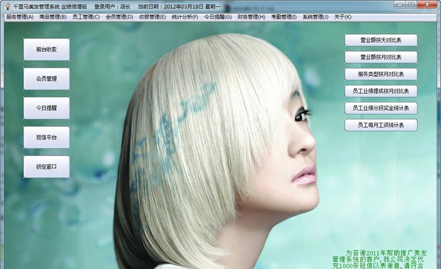Click the 前台收款 button
This screenshot has height=269, width=441.
tap(46, 49)
